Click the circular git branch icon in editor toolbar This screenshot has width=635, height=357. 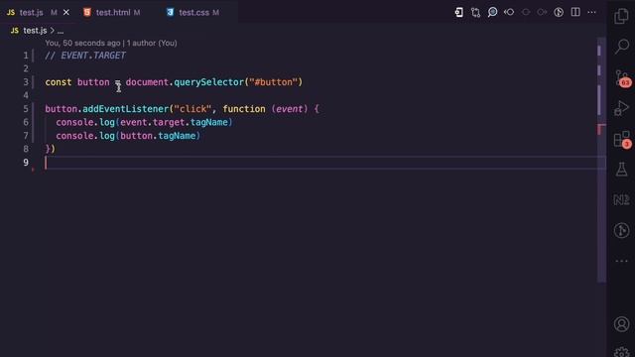click(x=559, y=12)
